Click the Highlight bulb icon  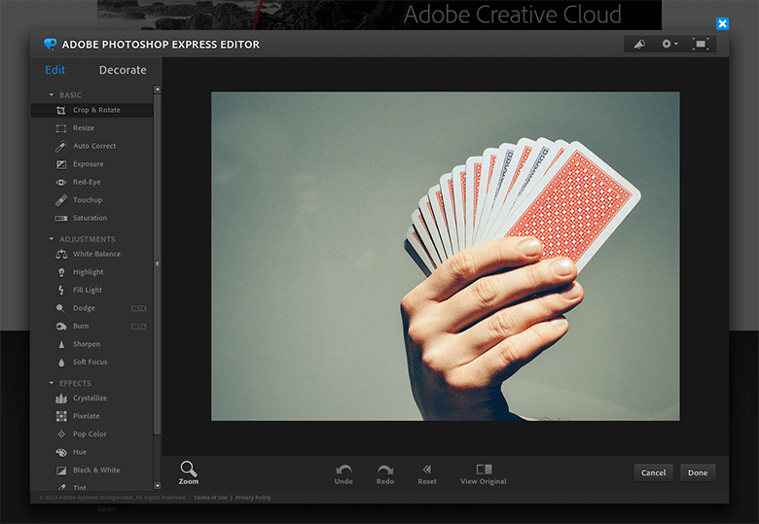[61, 272]
